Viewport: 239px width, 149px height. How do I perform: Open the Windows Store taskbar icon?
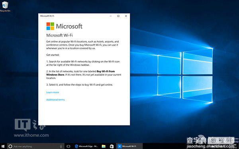(112, 146)
